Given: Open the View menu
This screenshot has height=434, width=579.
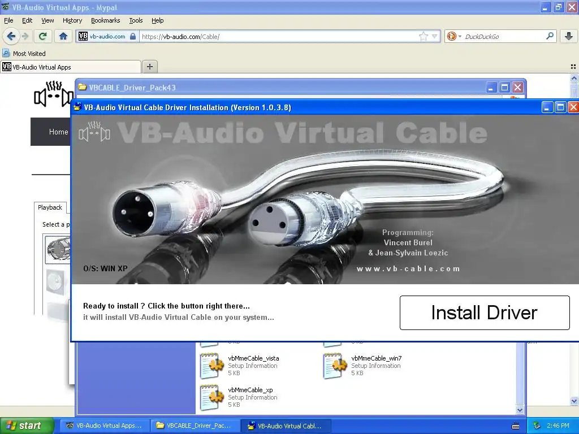Looking at the screenshot, I should [x=47, y=20].
